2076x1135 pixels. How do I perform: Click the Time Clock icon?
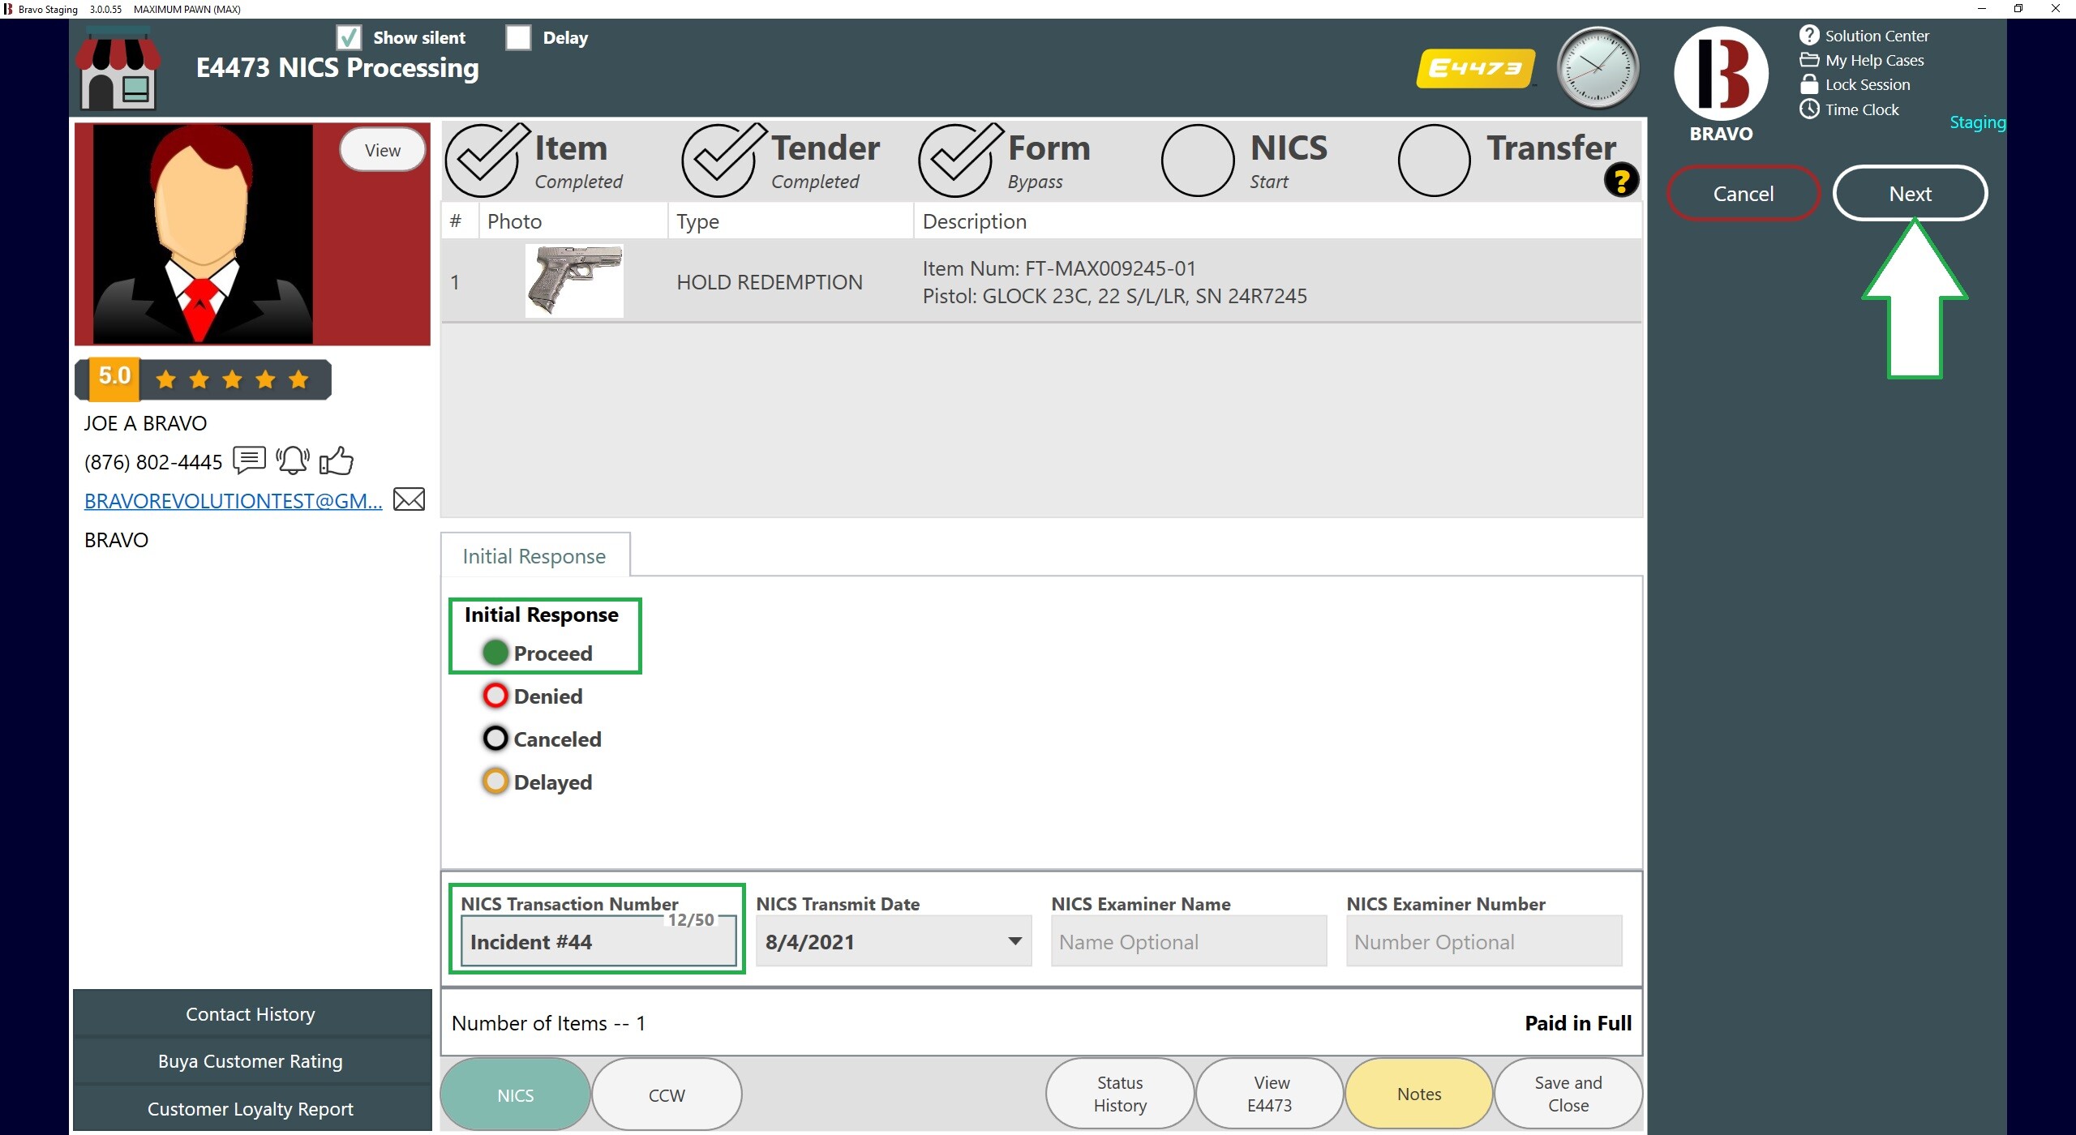(x=1808, y=109)
